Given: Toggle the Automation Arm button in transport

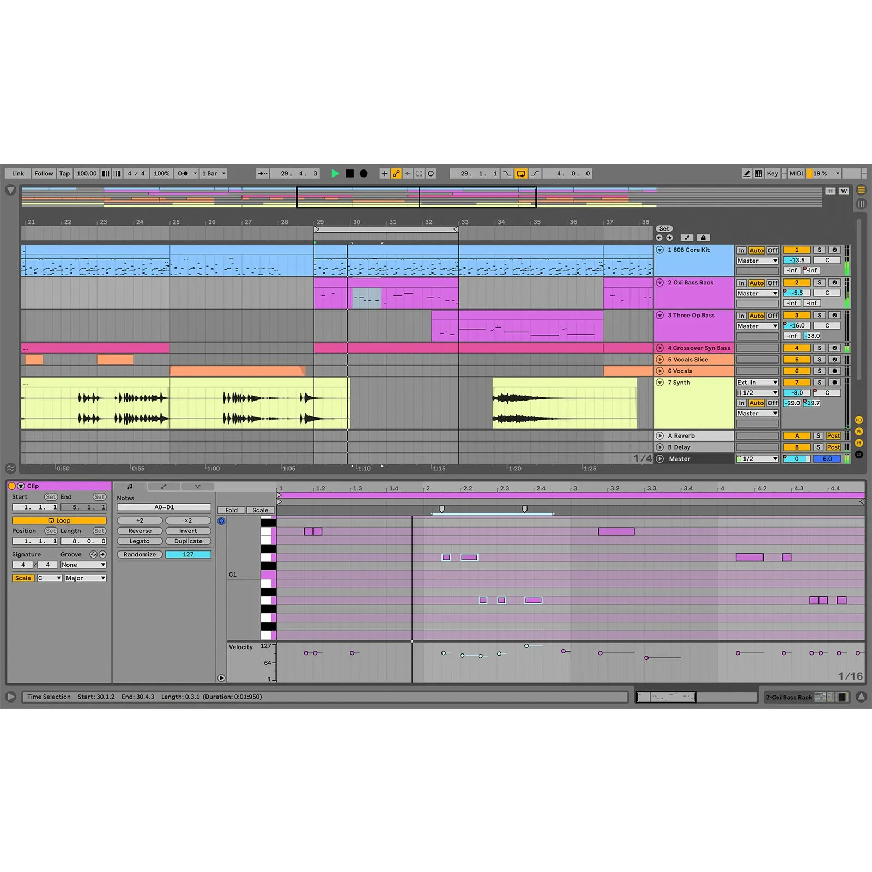Looking at the screenshot, I should tap(396, 174).
